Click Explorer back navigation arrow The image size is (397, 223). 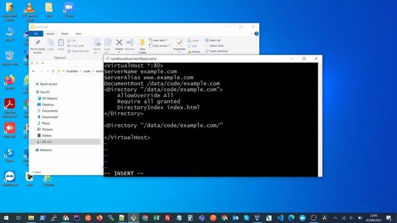(33, 71)
